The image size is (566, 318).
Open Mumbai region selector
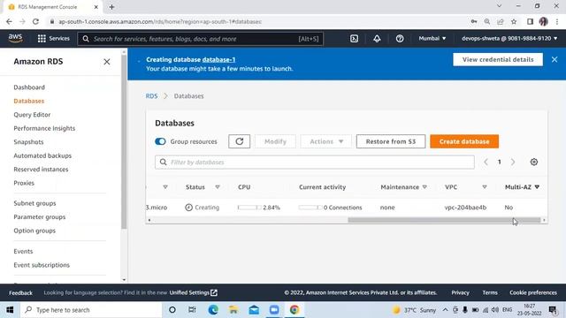[x=432, y=38]
